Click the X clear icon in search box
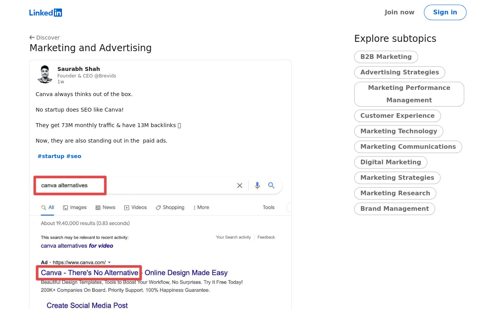Image resolution: width=496 pixels, height=310 pixels. click(x=239, y=186)
